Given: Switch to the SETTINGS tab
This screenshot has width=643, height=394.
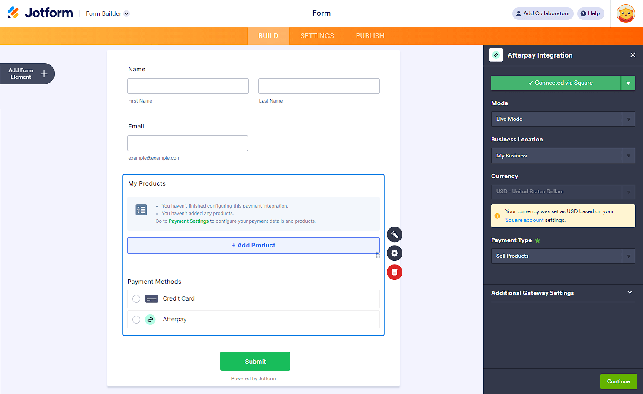Looking at the screenshot, I should pyautogui.click(x=317, y=36).
